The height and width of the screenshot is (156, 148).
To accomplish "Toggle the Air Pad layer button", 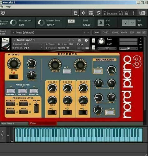I will tap(10, 112).
